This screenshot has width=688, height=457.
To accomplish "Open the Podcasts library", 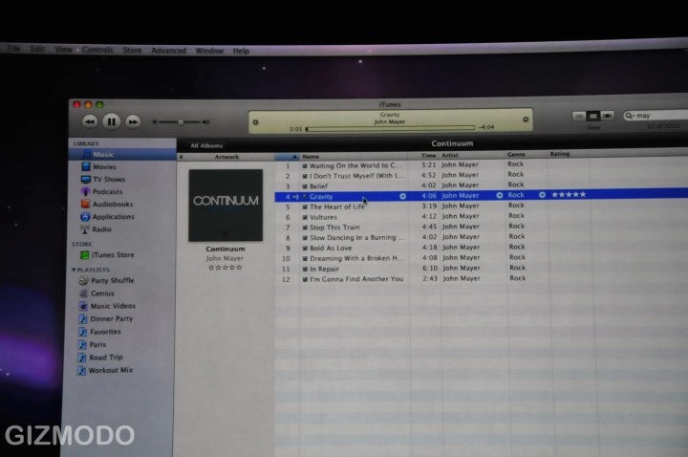I will point(102,192).
